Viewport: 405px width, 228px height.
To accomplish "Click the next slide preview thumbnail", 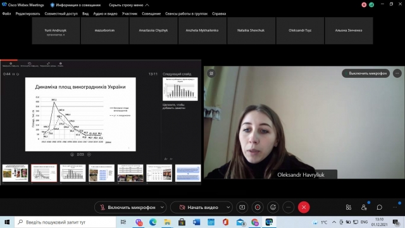I will click(180, 89).
